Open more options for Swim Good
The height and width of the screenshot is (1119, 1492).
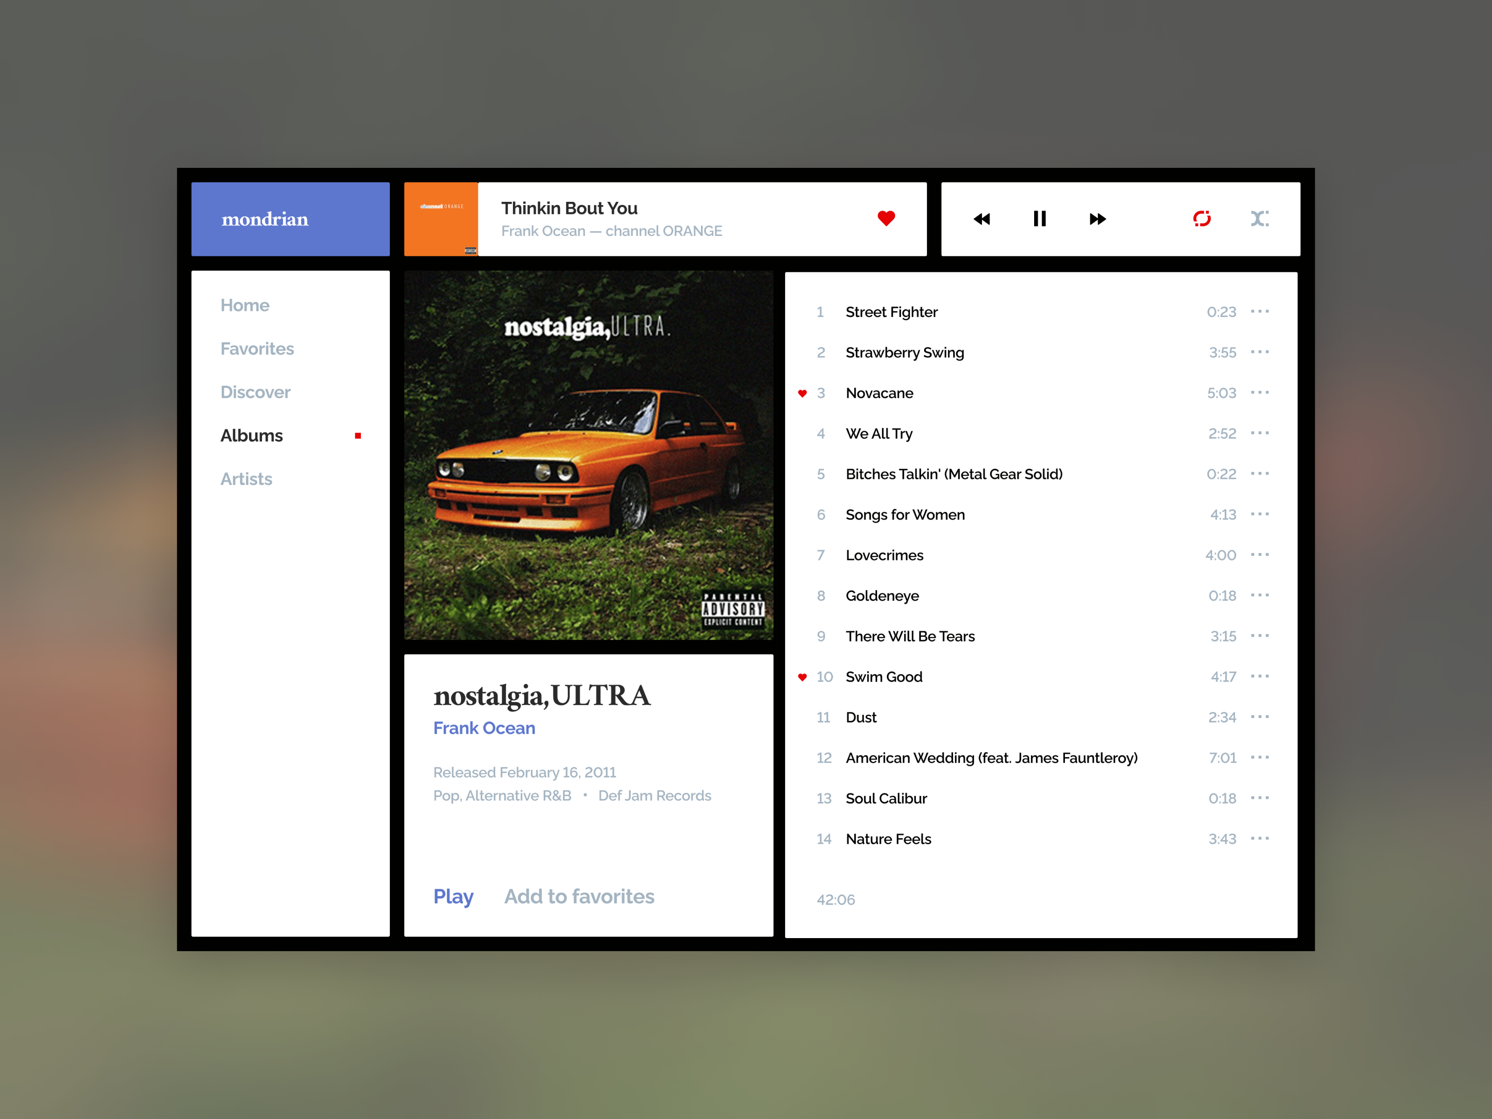[x=1259, y=676]
